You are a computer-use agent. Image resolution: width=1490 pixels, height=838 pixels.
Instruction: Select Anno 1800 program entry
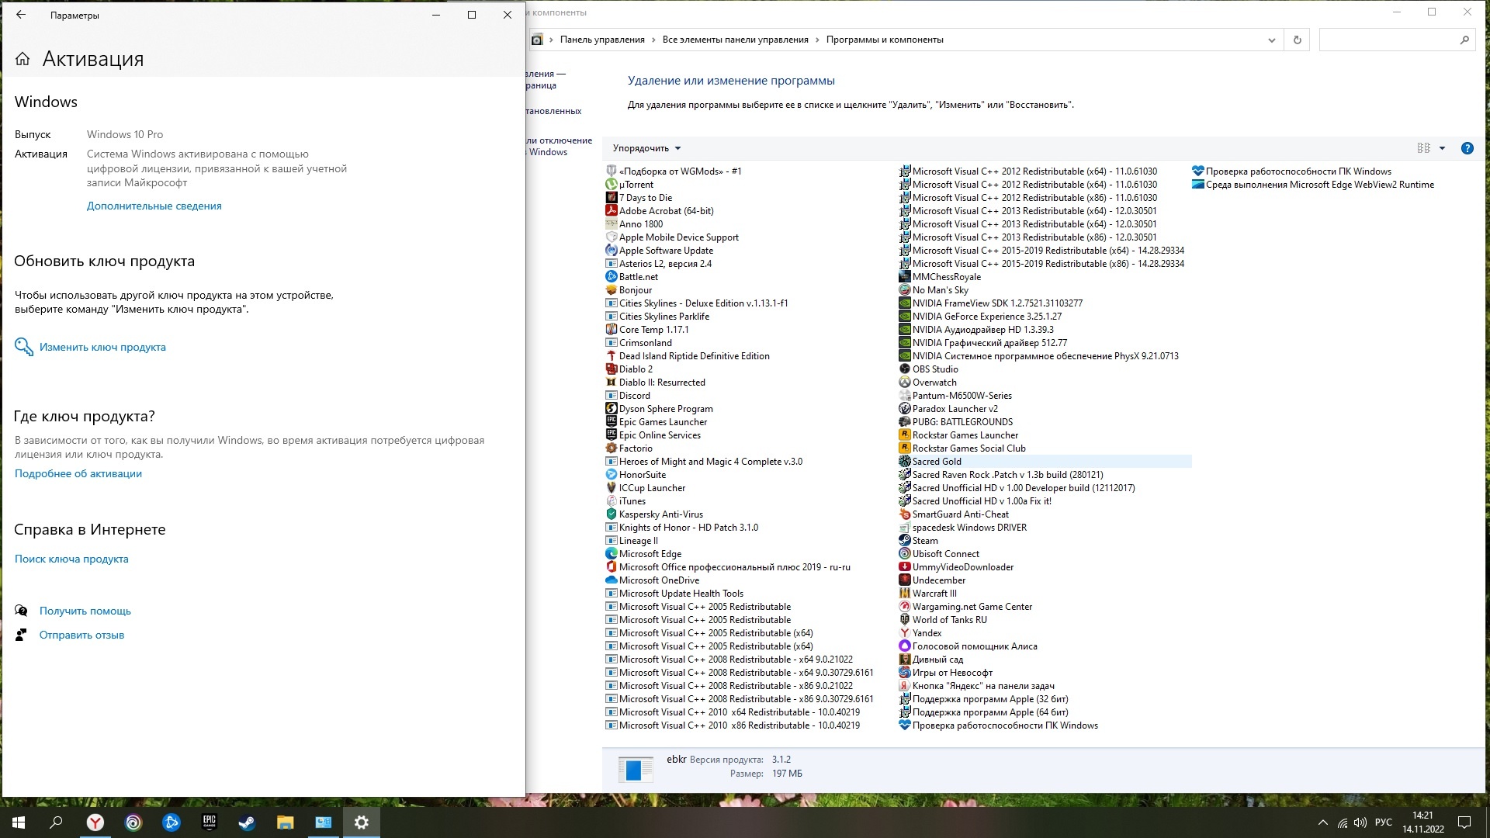[x=641, y=224]
